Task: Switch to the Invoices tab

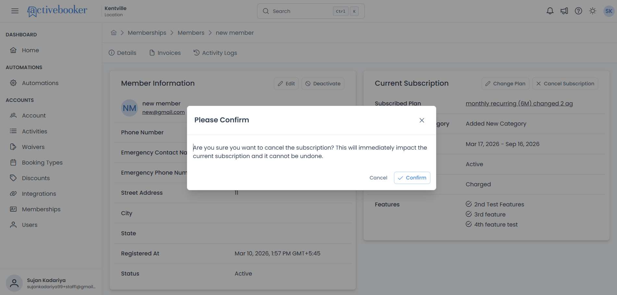Action: point(165,53)
